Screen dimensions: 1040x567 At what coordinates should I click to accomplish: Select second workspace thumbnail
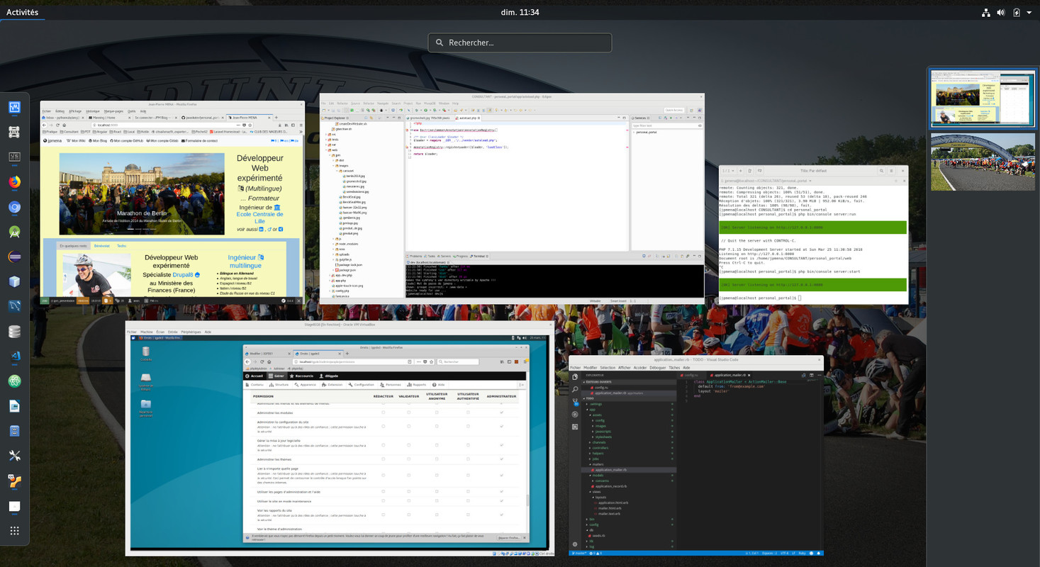click(982, 162)
